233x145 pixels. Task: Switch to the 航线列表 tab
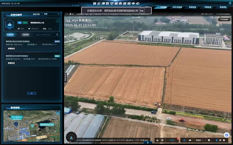(10, 35)
